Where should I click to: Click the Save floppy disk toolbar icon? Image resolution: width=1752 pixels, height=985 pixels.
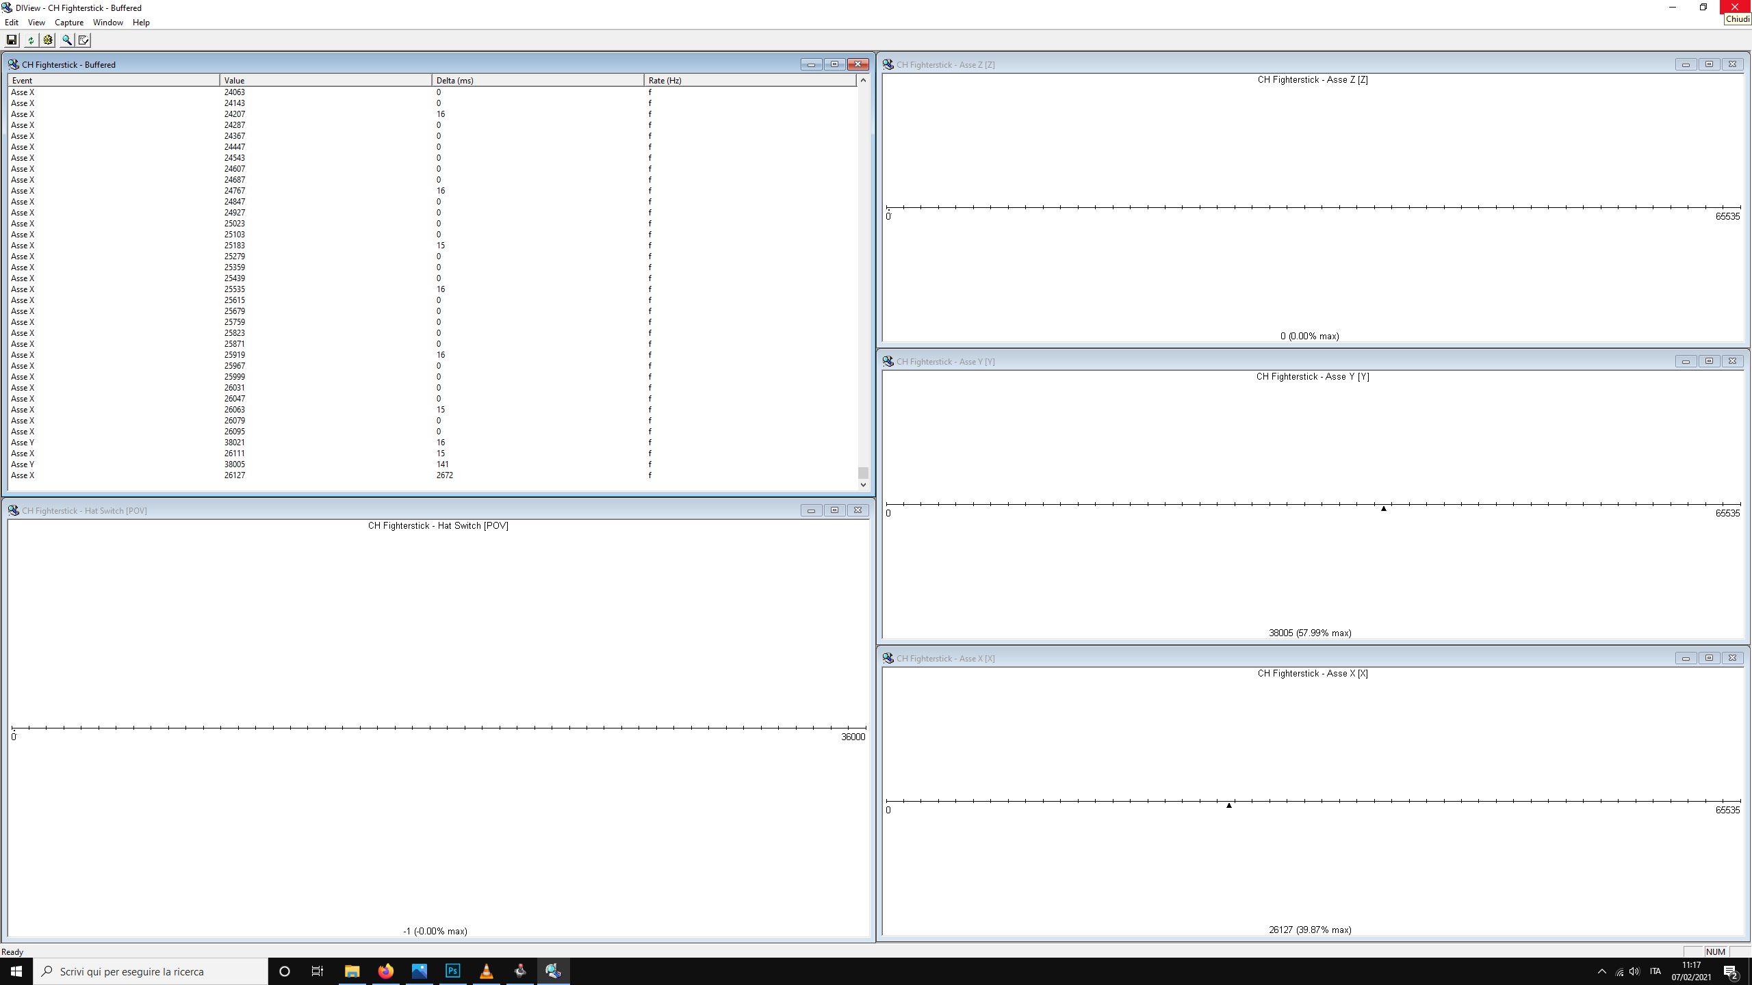point(12,40)
